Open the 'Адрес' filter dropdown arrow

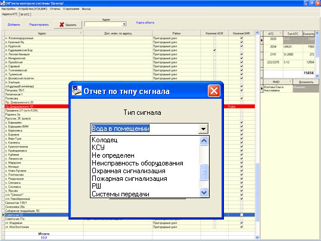[x=124, y=24]
